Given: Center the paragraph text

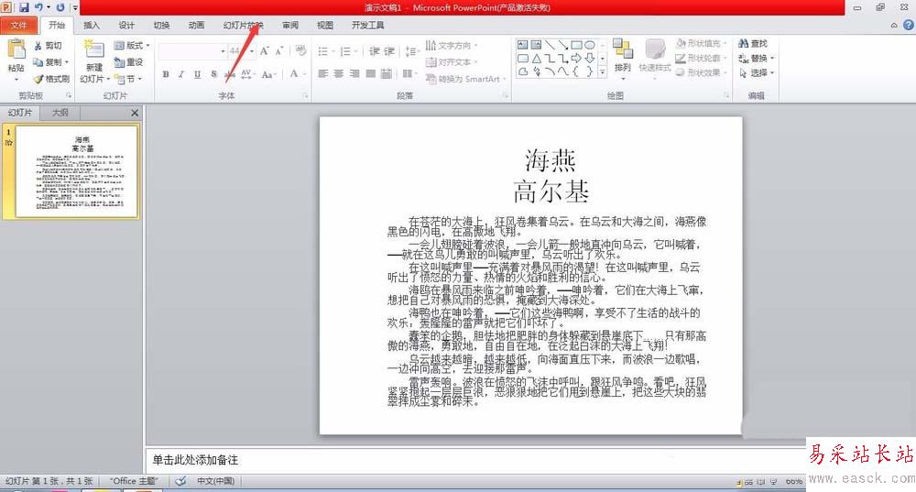Looking at the screenshot, I should coord(339,73).
